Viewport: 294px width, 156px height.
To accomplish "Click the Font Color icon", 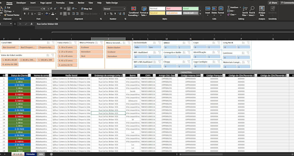I will click(x=53, y=14).
